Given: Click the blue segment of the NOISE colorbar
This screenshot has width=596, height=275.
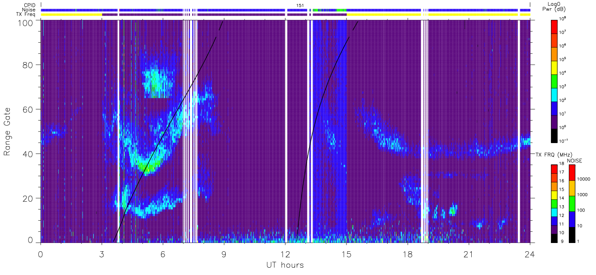Looking at the screenshot, I should point(572,219).
